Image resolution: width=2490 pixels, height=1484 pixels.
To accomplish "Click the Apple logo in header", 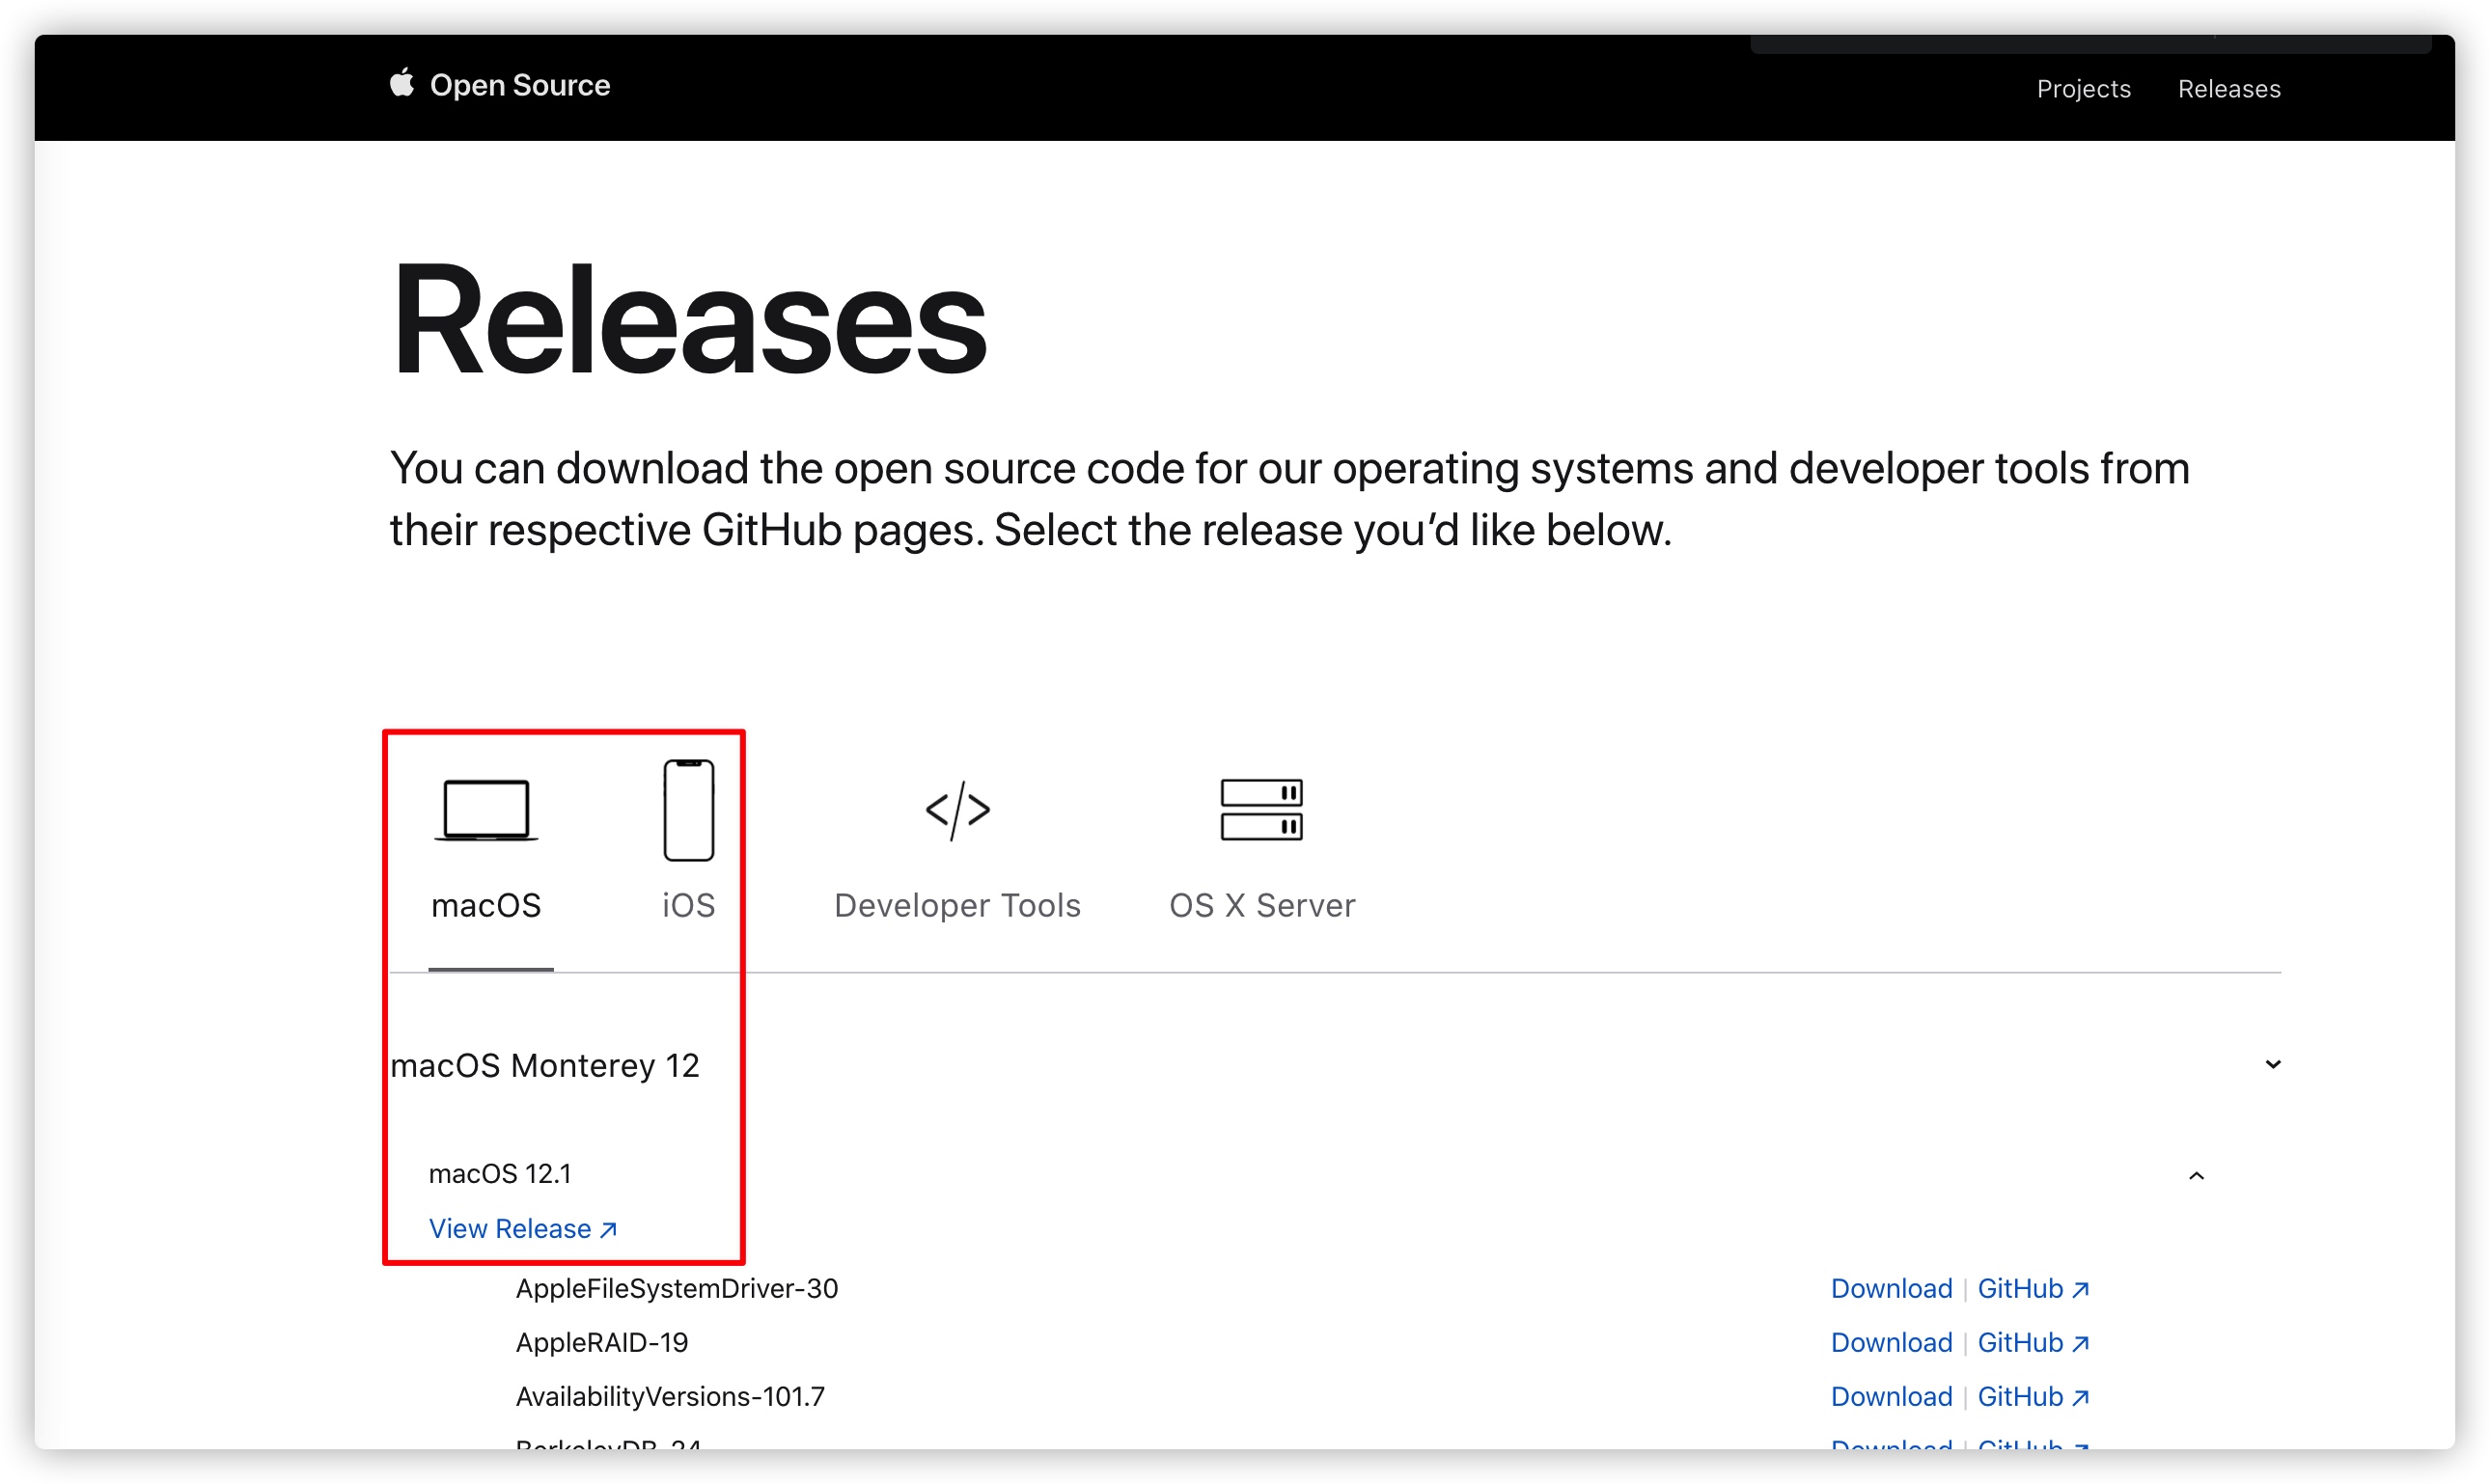I will (x=401, y=83).
